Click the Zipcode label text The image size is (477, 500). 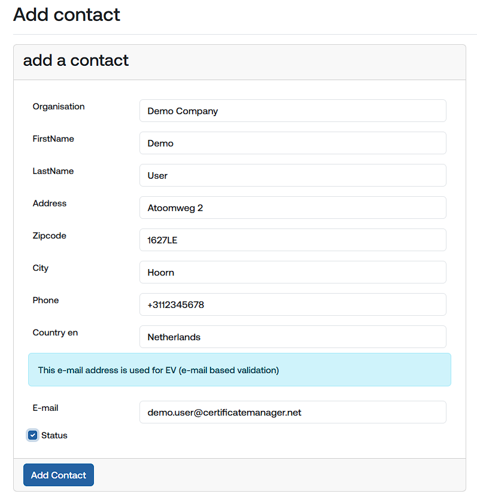pos(50,236)
